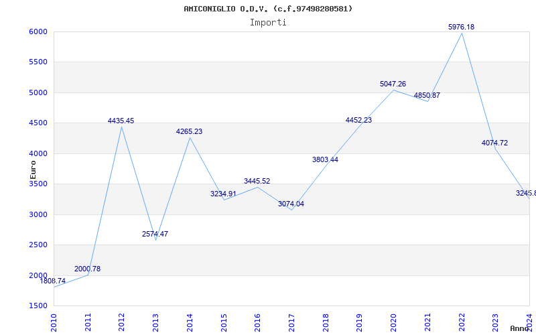Click the Importi subtitle
This screenshot has height=335, width=536.
click(268, 23)
